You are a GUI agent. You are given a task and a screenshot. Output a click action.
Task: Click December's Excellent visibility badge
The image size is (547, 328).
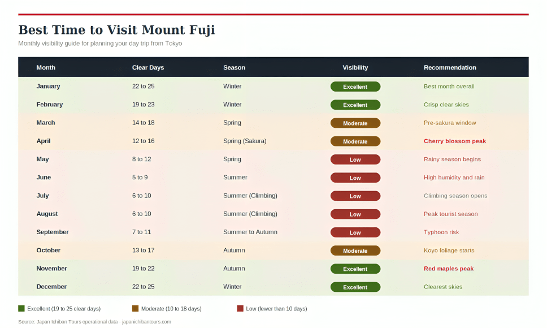point(355,287)
